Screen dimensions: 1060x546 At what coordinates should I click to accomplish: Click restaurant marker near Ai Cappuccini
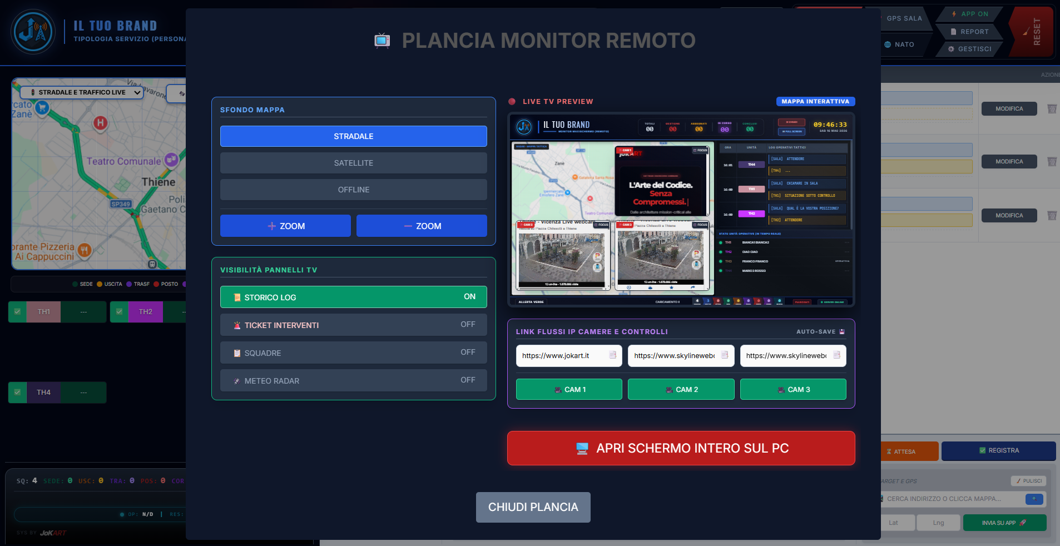(x=85, y=250)
